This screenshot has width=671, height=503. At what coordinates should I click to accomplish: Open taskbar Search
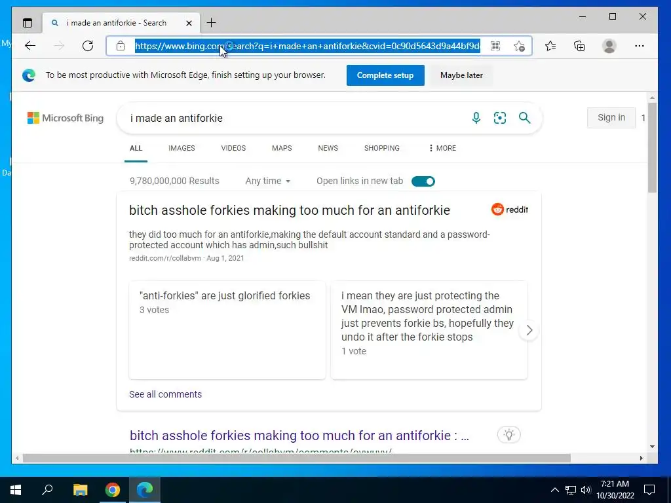click(x=47, y=490)
